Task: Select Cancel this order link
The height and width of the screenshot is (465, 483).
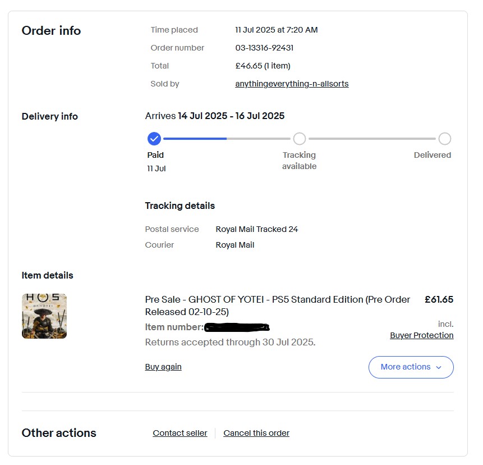Action: coord(256,433)
